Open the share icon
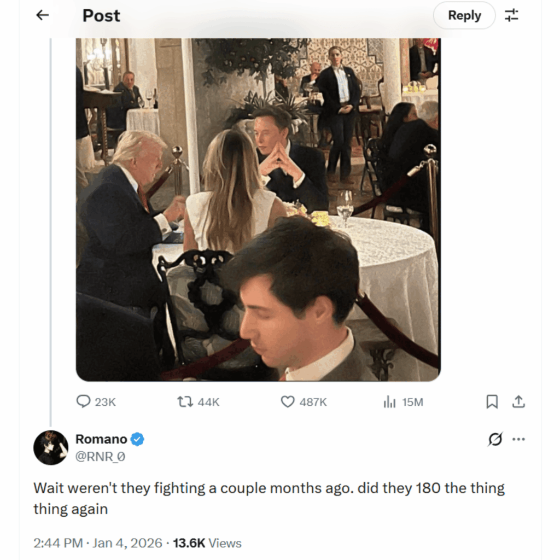 coord(517,401)
